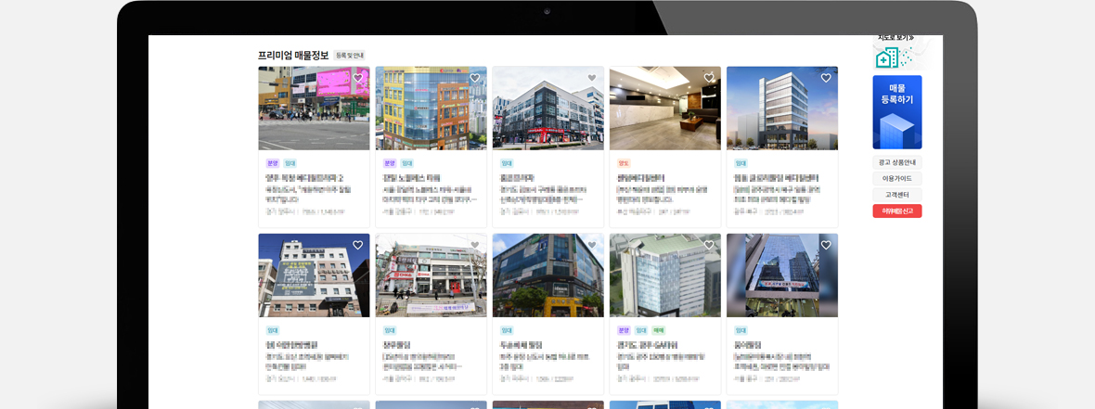The image size is (1095, 409).
Task: Open the yellow and blue glass building photo
Action: (431, 109)
